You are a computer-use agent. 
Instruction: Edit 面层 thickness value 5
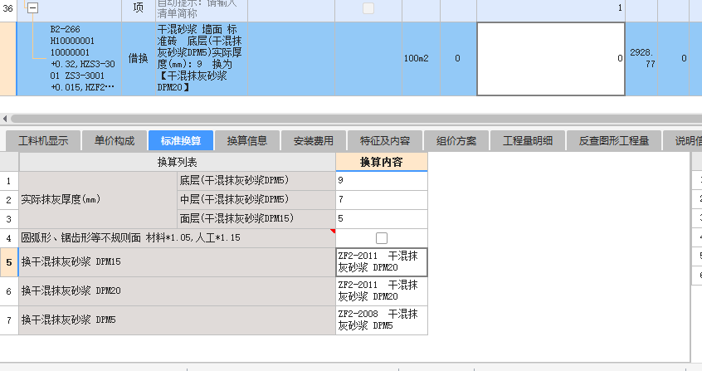tap(382, 219)
